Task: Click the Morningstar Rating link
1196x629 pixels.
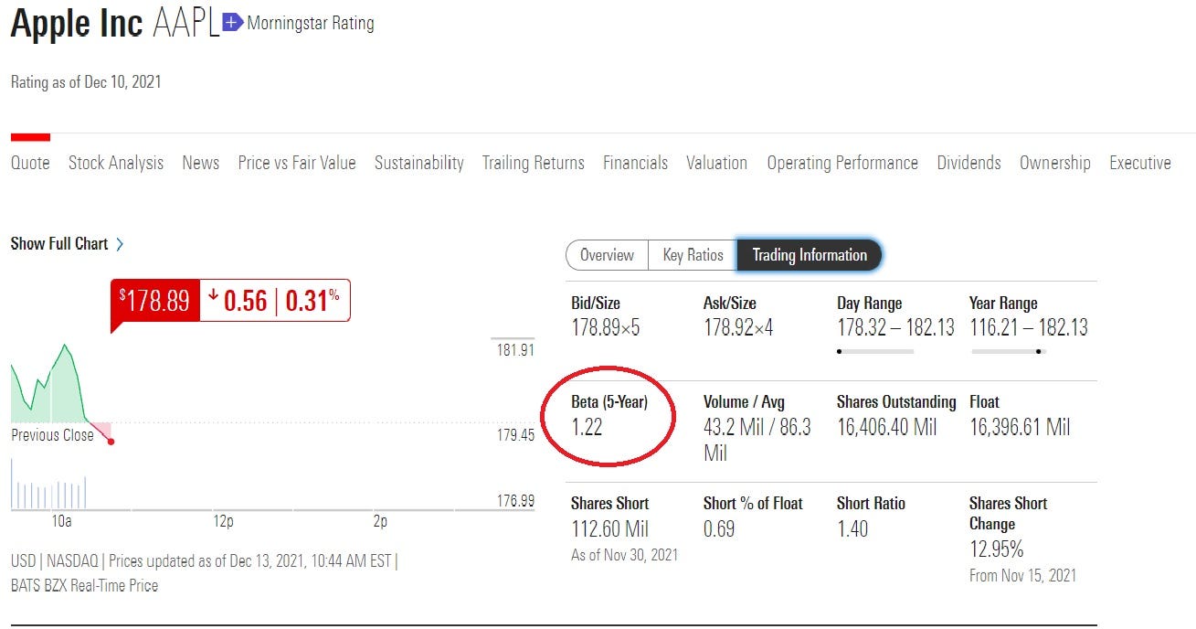Action: click(x=311, y=23)
